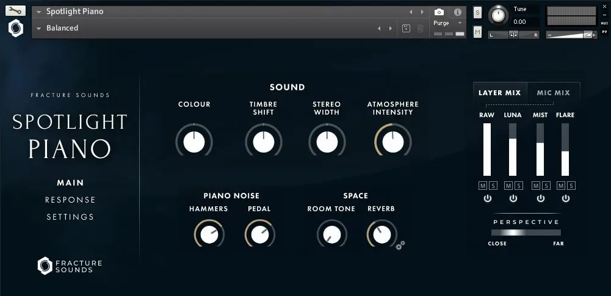Open Balanced snapshot dropdown arrow

(38, 29)
